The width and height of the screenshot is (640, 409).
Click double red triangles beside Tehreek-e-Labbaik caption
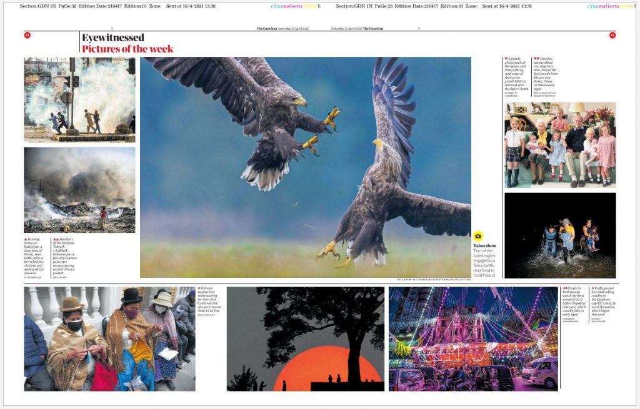tap(56, 239)
